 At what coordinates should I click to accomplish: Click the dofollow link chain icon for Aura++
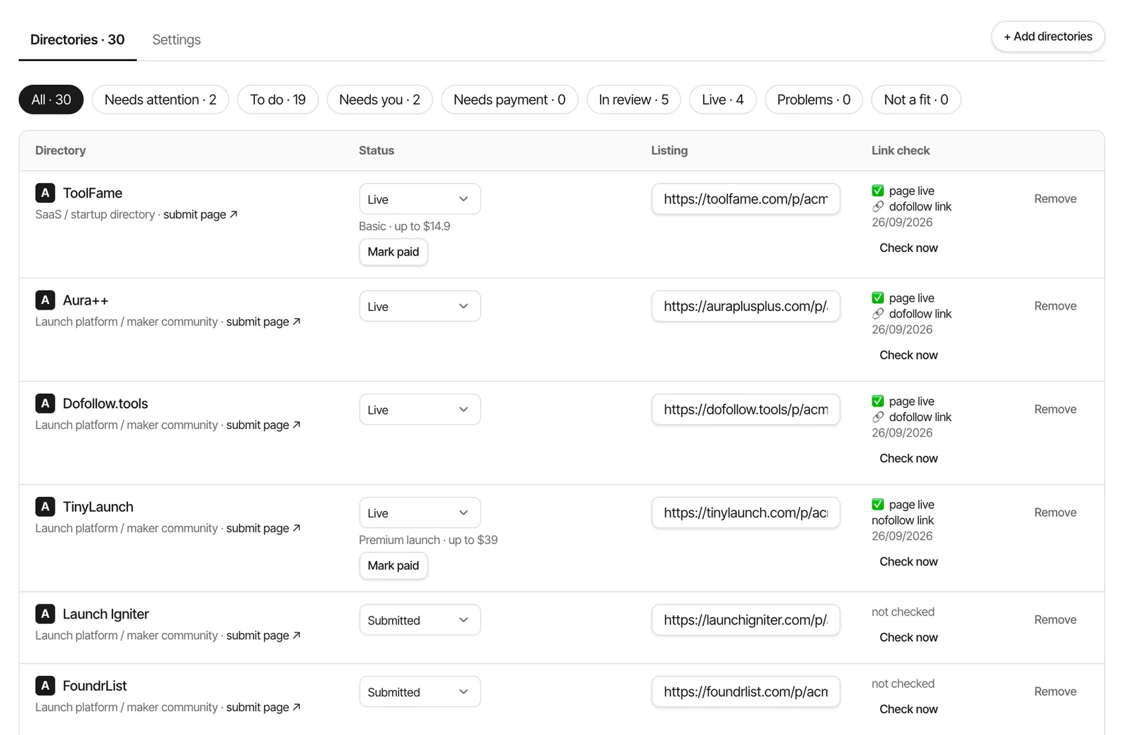(x=877, y=314)
